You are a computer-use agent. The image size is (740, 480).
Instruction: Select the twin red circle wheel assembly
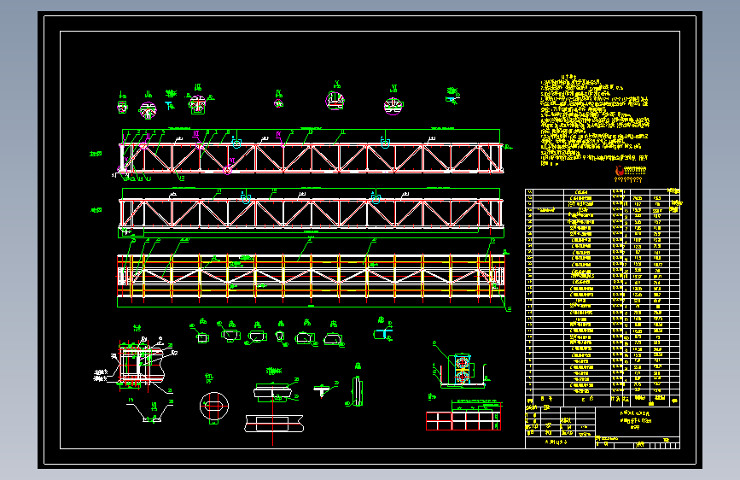pyautogui.click(x=462, y=370)
